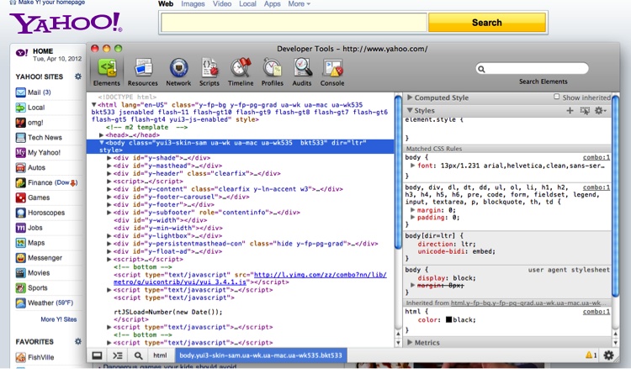
Task: Select the Local search tab
Action: [x=247, y=4]
